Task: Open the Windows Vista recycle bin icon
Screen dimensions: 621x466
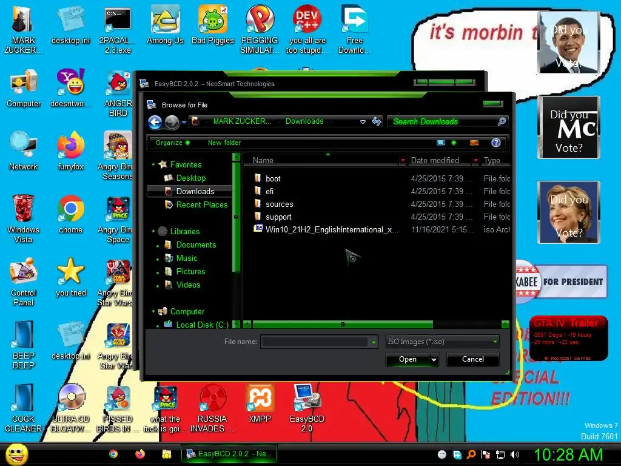Action: pos(23,218)
